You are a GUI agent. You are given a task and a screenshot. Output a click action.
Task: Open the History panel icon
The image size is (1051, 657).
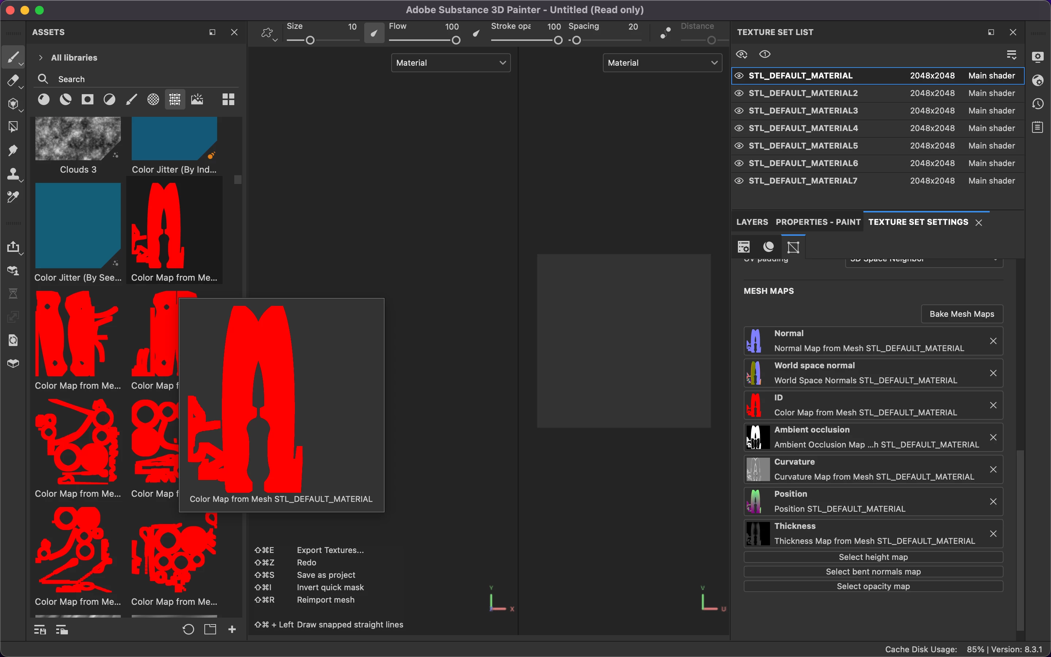tap(1037, 104)
